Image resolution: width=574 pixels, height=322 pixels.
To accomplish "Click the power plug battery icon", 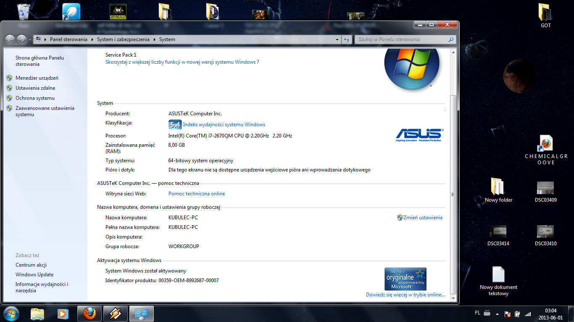I will tap(518, 314).
